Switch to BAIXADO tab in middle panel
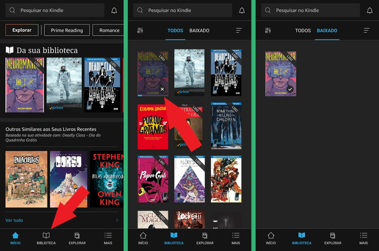 click(x=199, y=31)
